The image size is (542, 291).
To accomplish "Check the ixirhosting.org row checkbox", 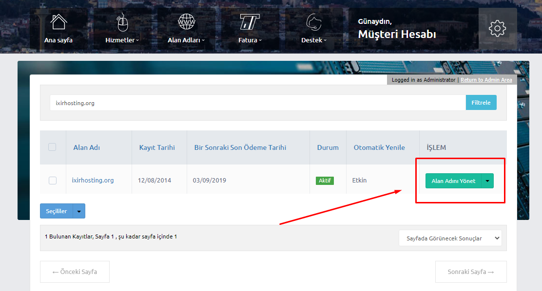I will 53,181.
